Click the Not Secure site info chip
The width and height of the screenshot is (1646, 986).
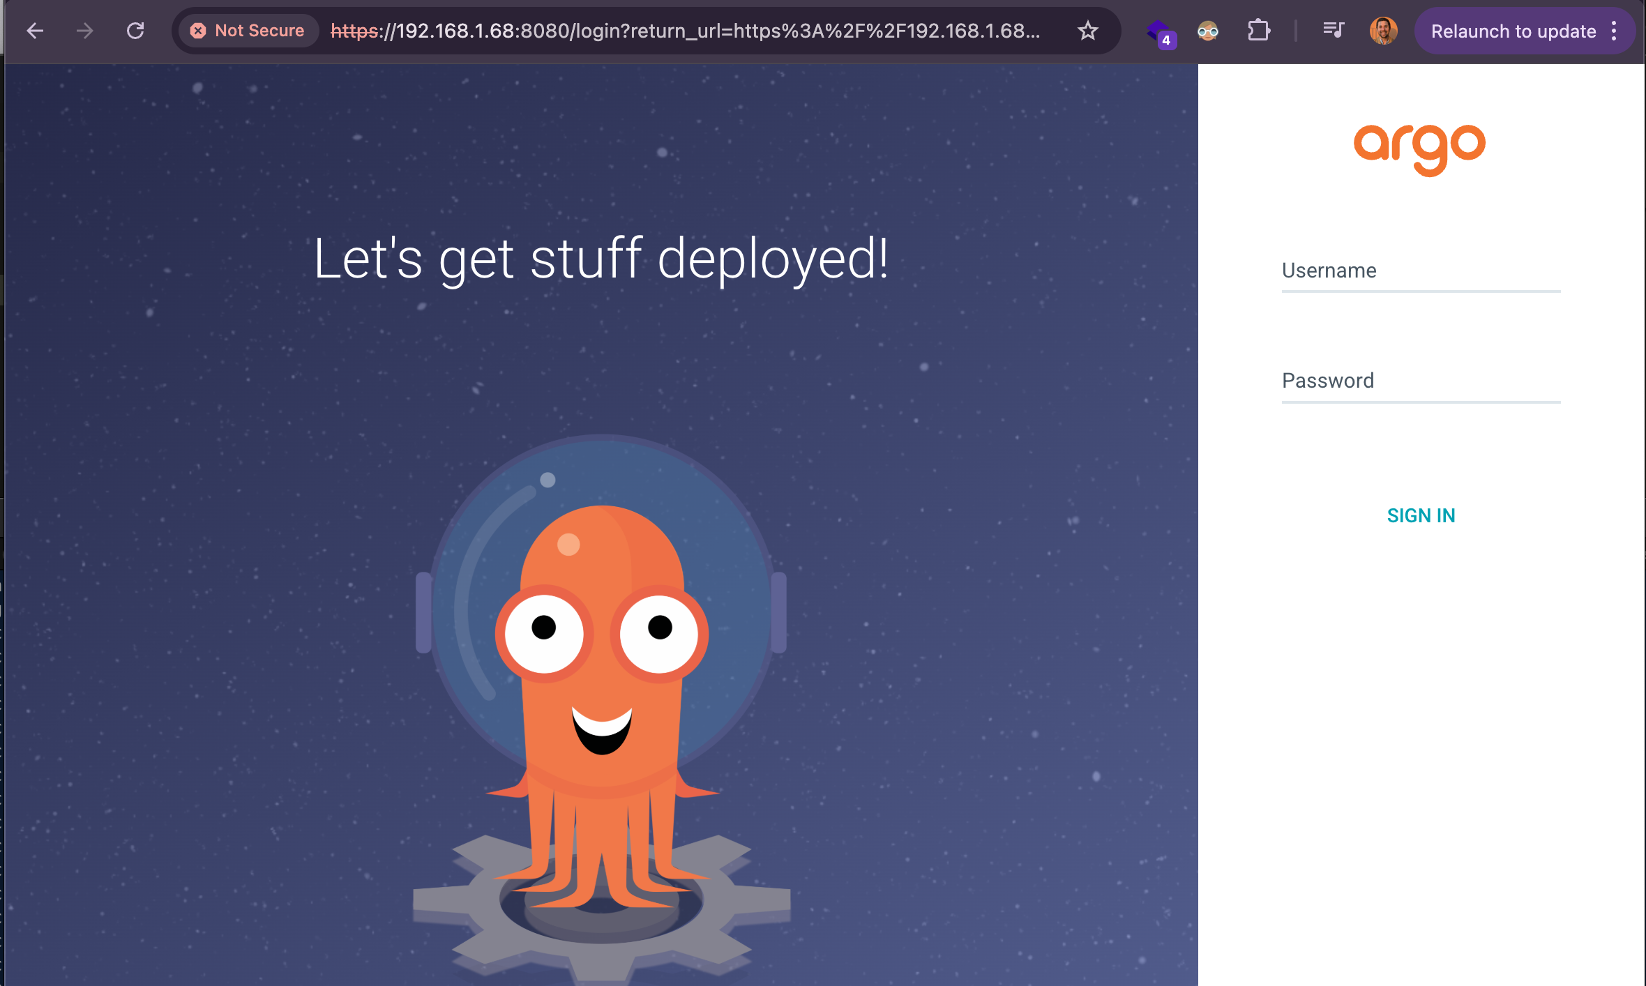point(248,31)
